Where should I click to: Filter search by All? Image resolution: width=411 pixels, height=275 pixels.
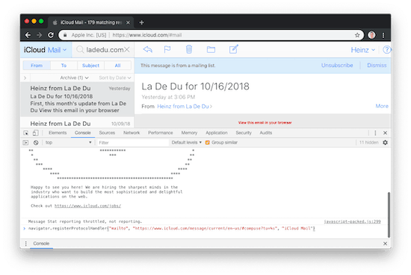pyautogui.click(x=117, y=66)
